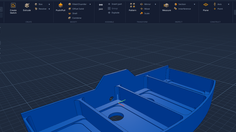
Task: Click the Fillet/Chamfer icon
Action: point(70,4)
